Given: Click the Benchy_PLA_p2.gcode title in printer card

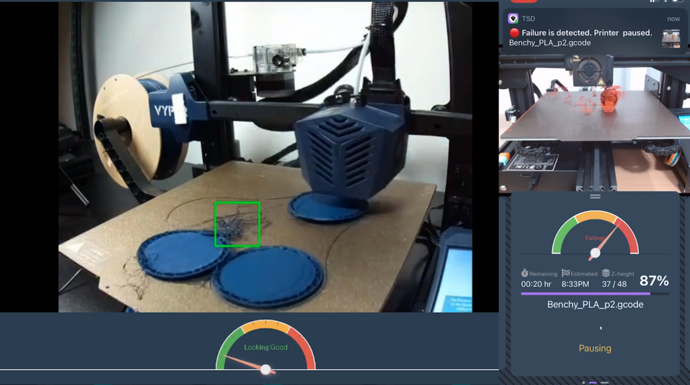Looking at the screenshot, I should (595, 304).
